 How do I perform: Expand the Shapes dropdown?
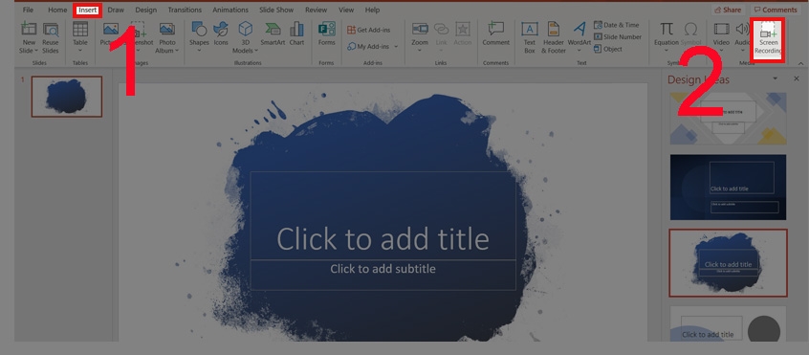pyautogui.click(x=199, y=50)
